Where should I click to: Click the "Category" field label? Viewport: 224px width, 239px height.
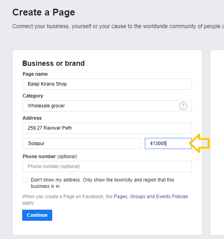[x=33, y=96]
